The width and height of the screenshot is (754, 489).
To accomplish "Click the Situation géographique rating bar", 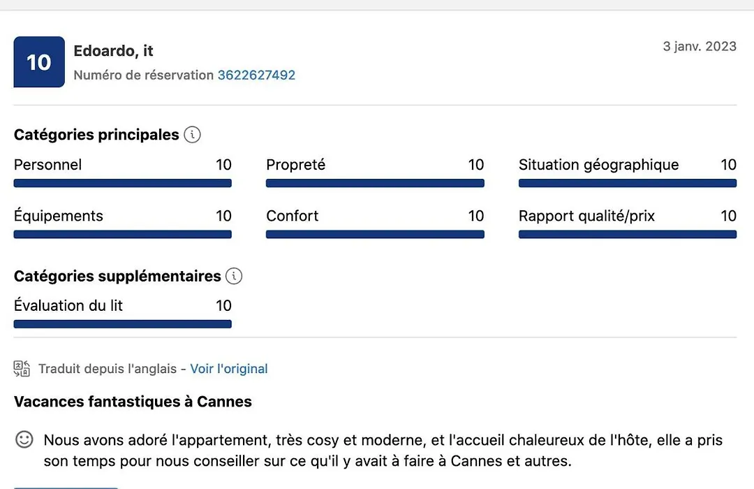I will tap(628, 183).
